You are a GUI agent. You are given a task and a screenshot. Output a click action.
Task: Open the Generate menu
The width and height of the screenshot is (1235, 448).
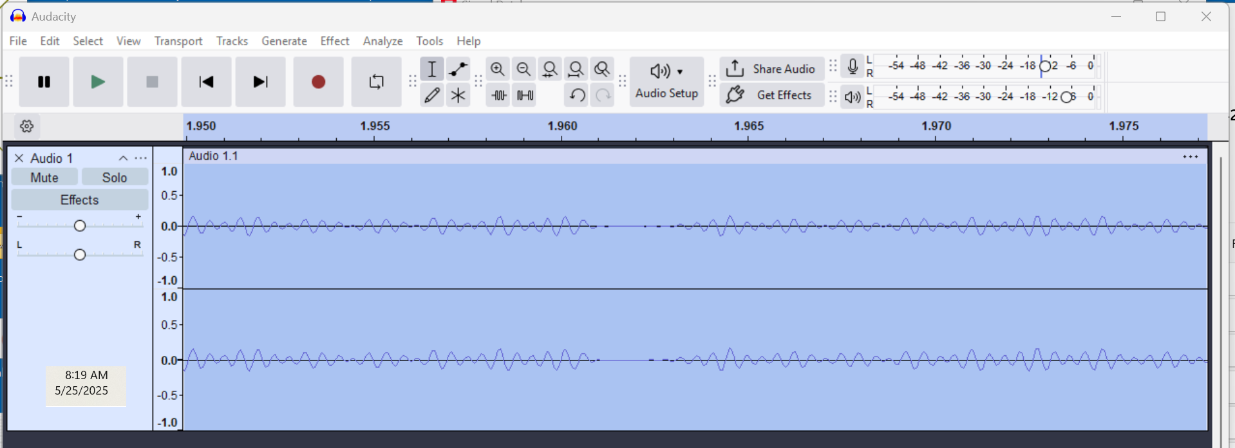[284, 41]
